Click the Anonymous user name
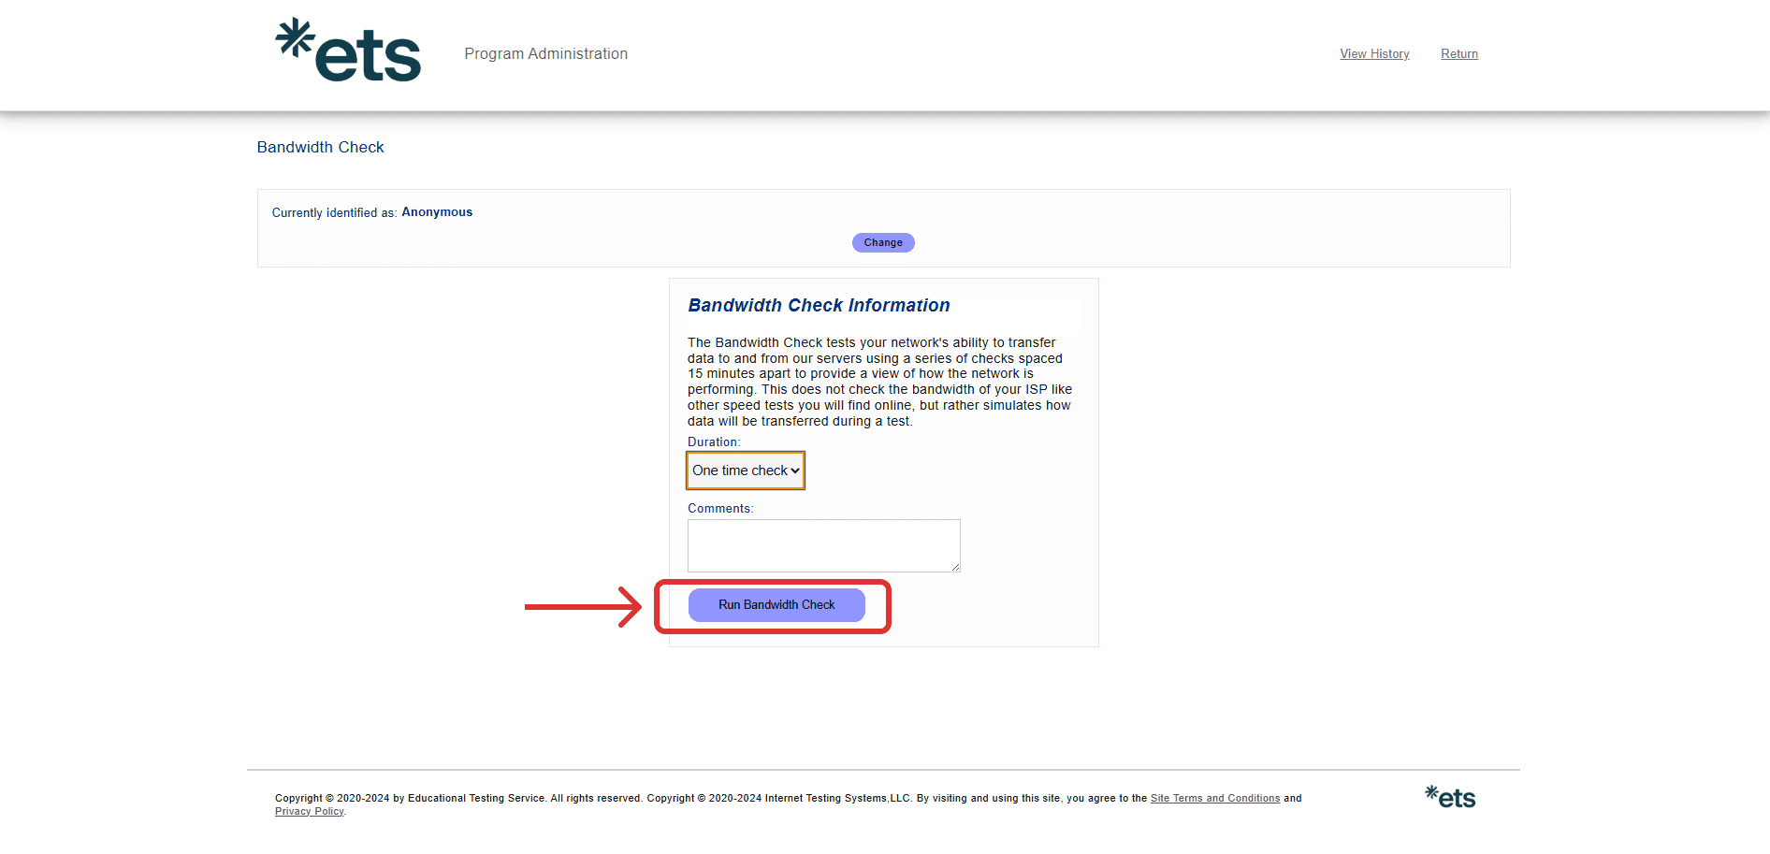 tap(437, 212)
